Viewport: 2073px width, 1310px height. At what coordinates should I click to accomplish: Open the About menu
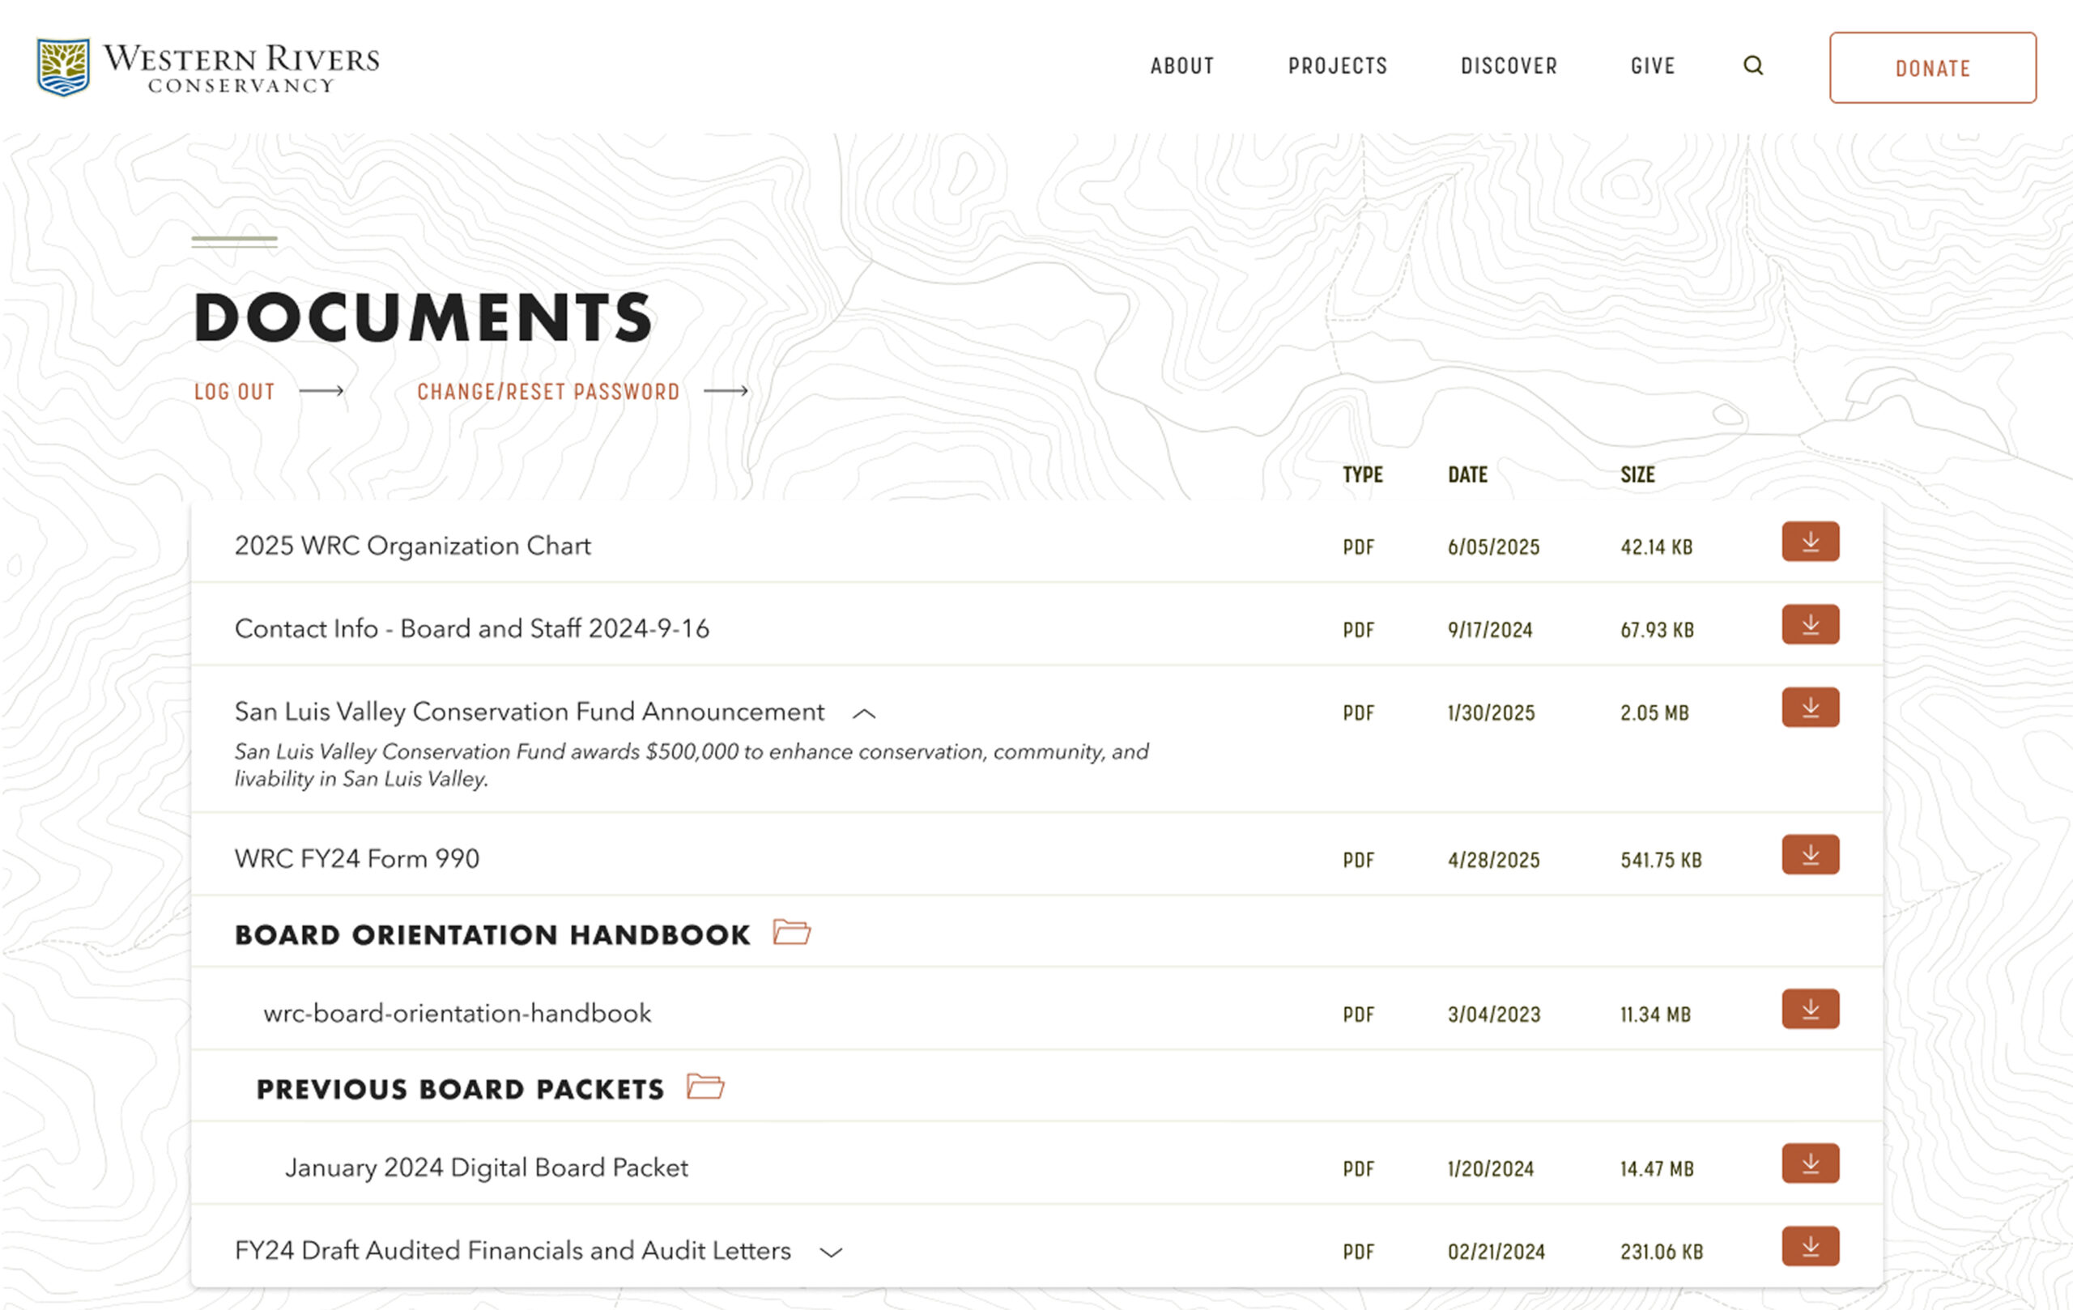coord(1182,66)
